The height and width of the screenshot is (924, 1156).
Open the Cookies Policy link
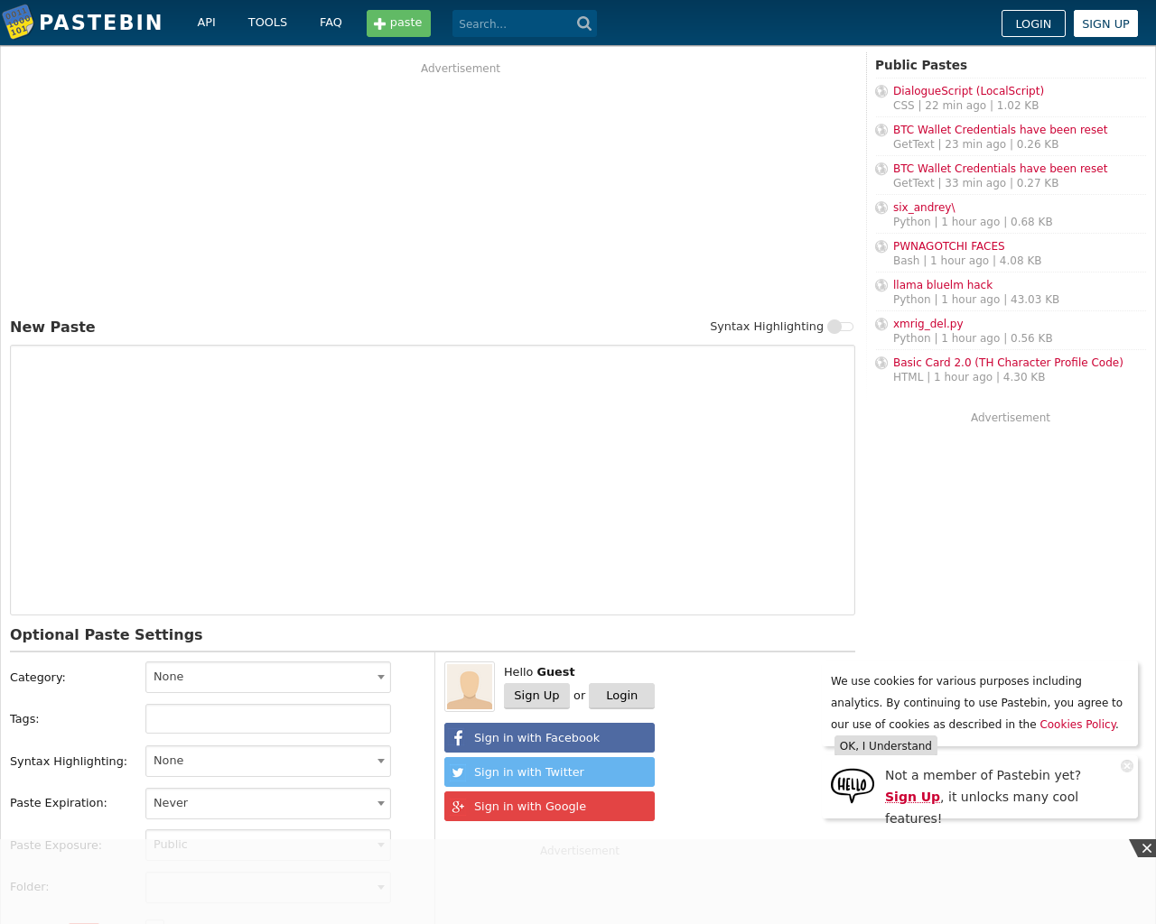pos(1078,725)
